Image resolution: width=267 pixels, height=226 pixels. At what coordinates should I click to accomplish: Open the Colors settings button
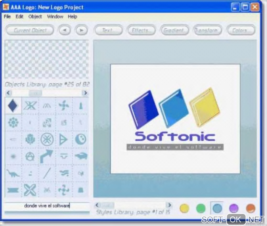click(241, 30)
